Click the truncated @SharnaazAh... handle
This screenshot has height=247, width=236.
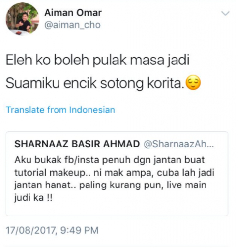178,144
